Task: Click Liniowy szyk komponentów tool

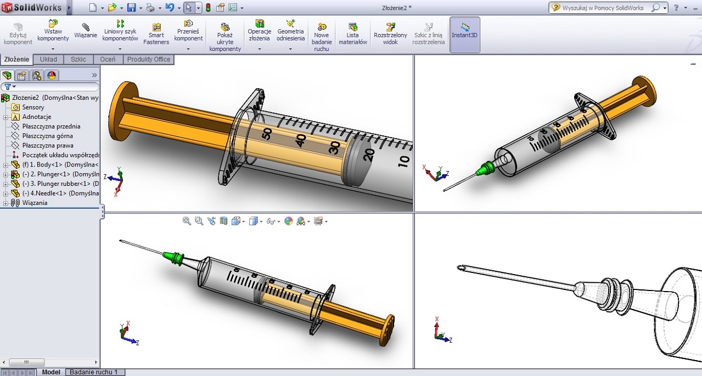Action: pyautogui.click(x=120, y=31)
